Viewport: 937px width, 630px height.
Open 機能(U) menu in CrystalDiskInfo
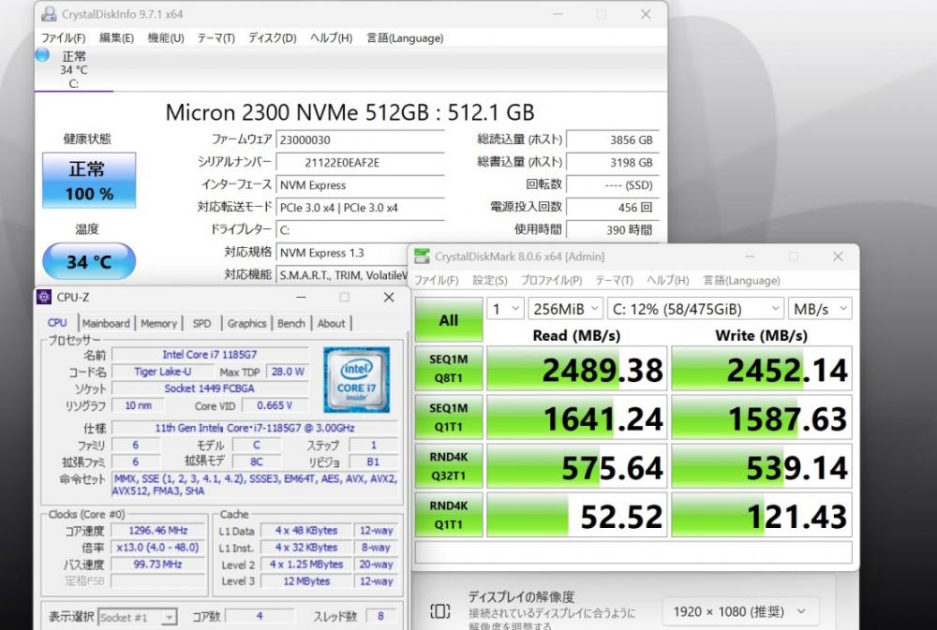tap(166, 38)
